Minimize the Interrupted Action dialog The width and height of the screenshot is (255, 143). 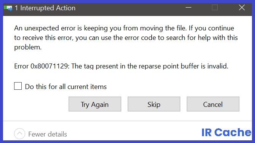coord(188,8)
